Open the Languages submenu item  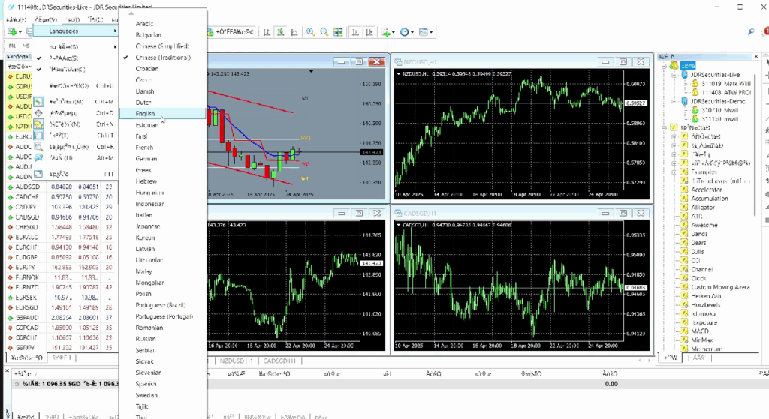(x=76, y=31)
